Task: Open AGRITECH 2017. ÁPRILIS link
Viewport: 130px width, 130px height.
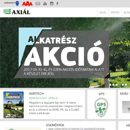Action: coord(43,98)
